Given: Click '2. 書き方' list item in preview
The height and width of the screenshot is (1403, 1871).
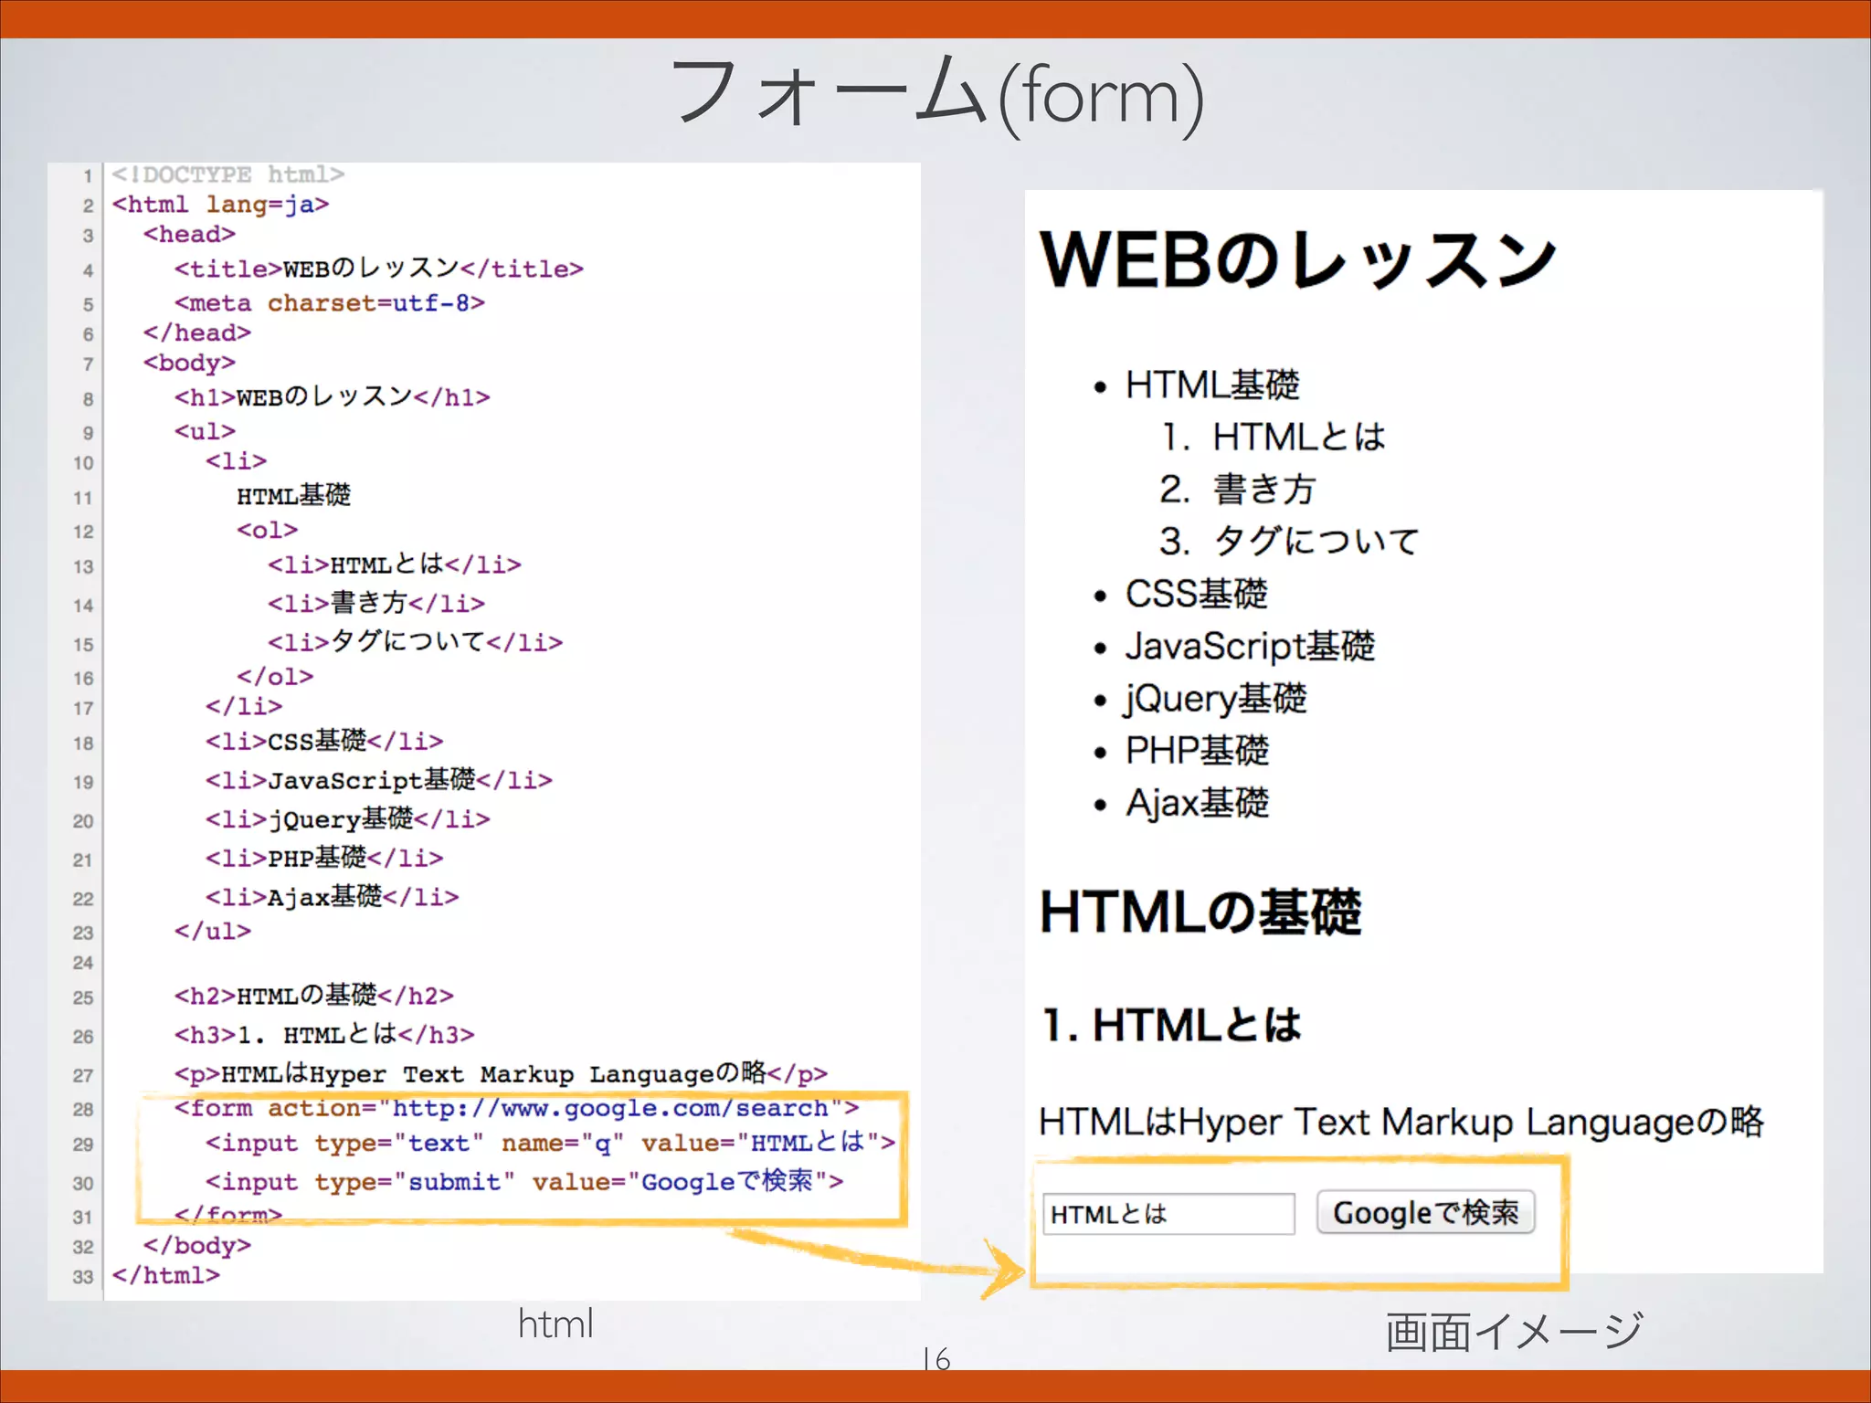Looking at the screenshot, I should tap(1238, 489).
